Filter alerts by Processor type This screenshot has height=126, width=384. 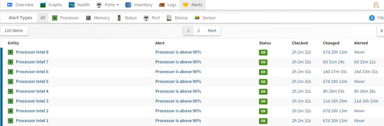[x=65, y=18]
